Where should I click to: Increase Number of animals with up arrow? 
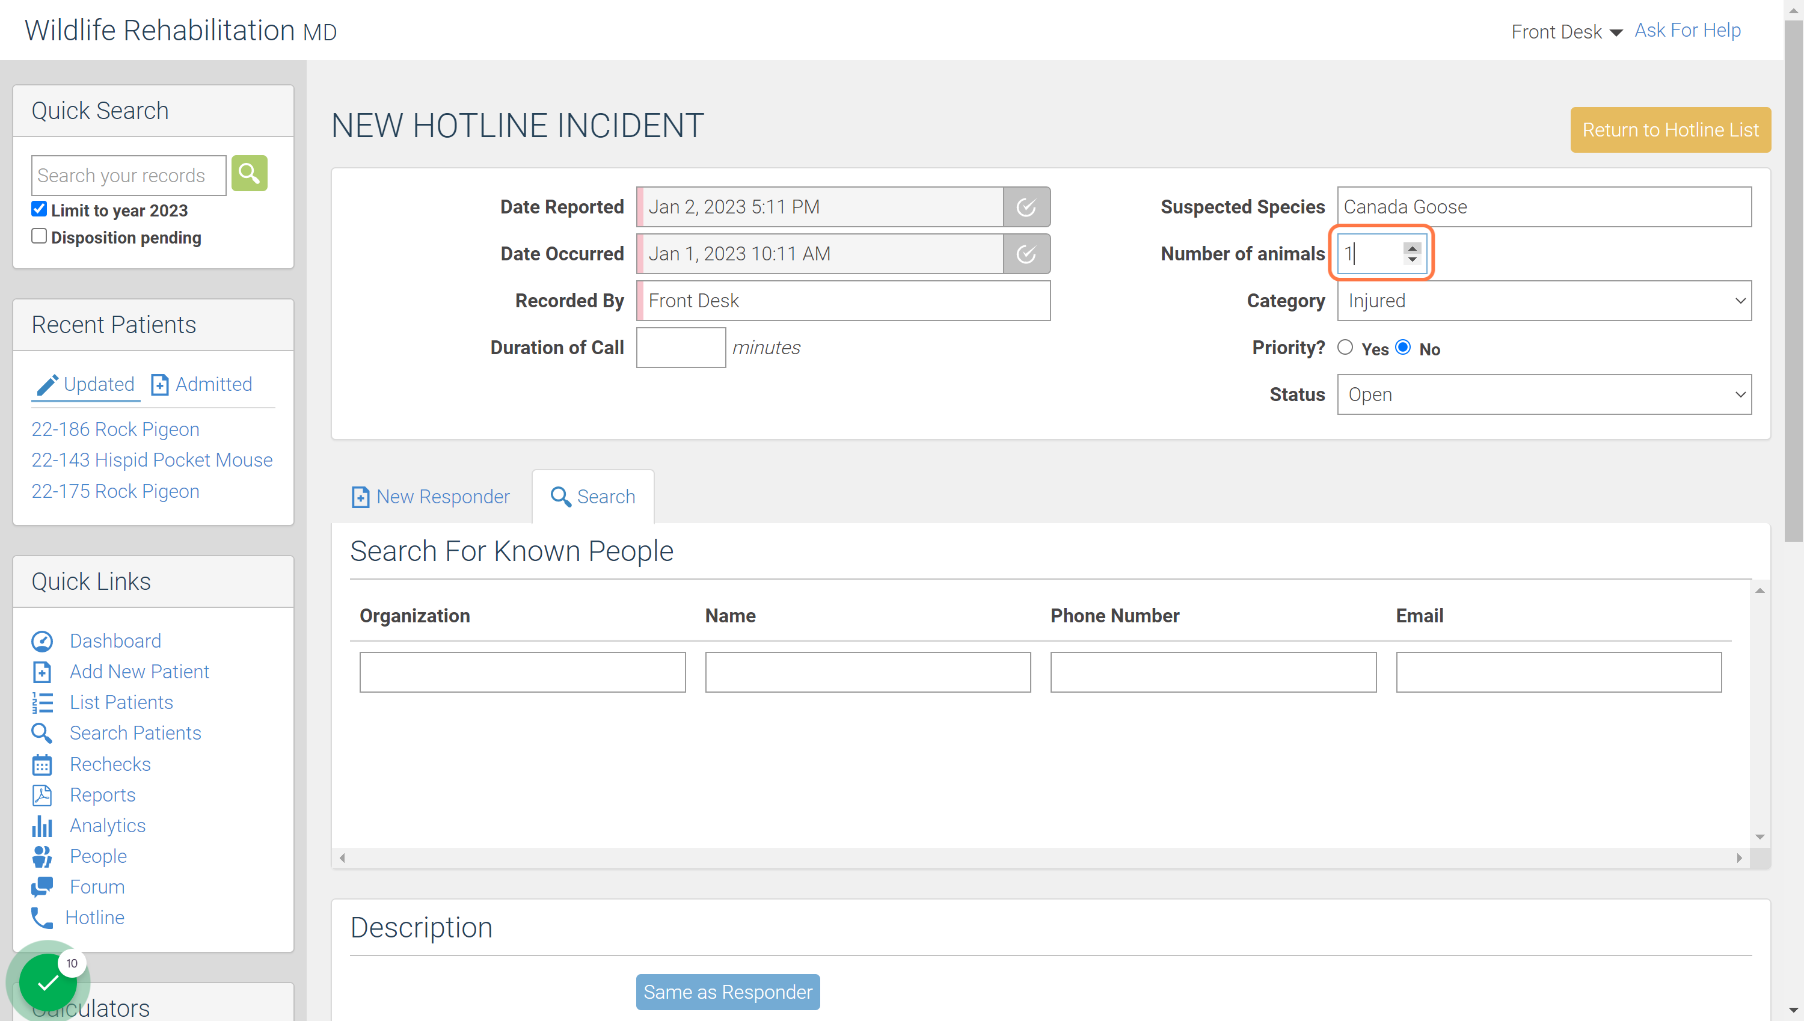[1412, 248]
